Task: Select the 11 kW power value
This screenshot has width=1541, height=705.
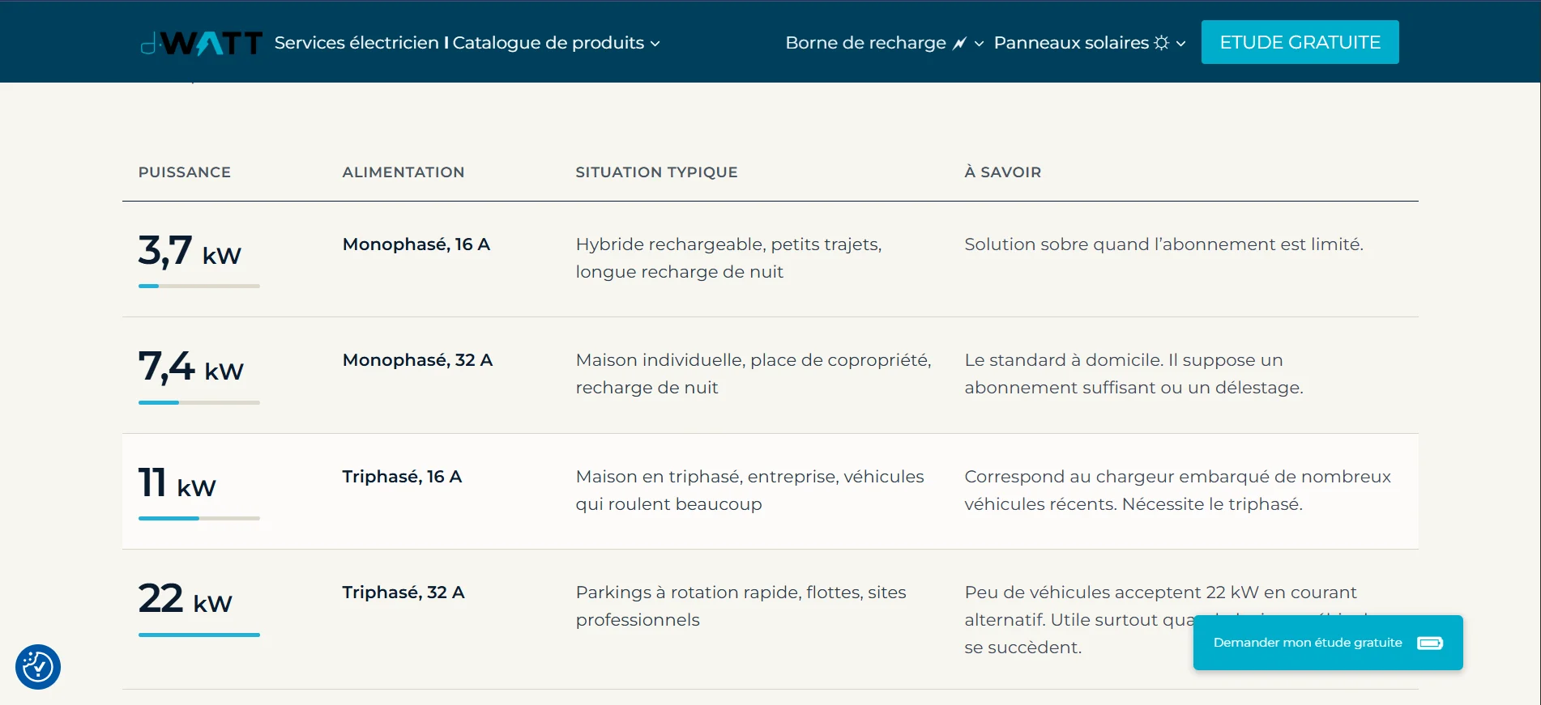Action: pos(177,483)
